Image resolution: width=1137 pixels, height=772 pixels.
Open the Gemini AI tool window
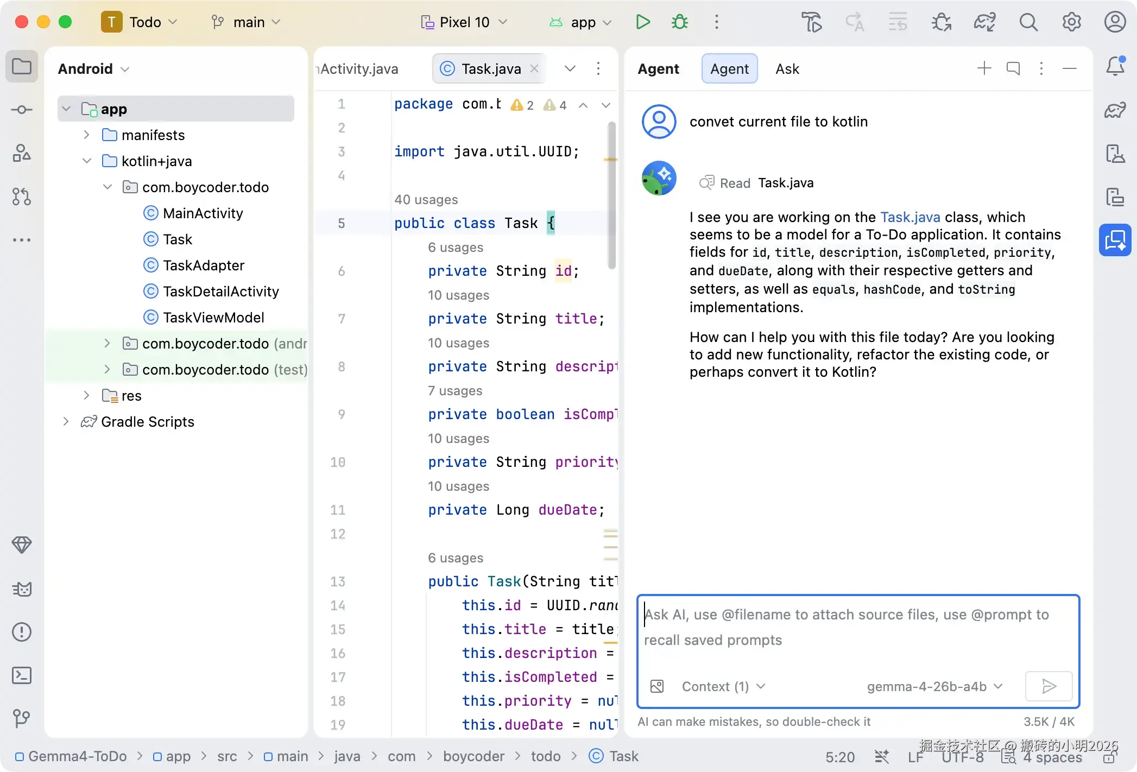pyautogui.click(x=1115, y=240)
